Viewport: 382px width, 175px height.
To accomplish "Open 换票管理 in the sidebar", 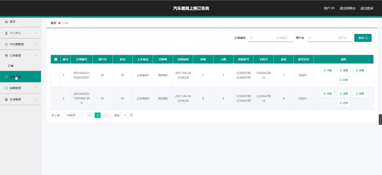I will pos(20,88).
